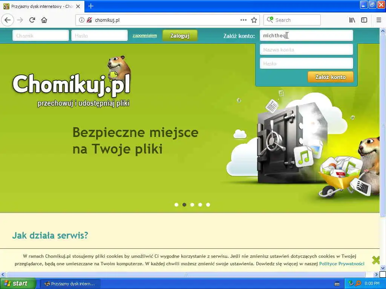Viewport: 386px width, 289px height.
Task: Click the Chomik login username field
Action: point(41,36)
